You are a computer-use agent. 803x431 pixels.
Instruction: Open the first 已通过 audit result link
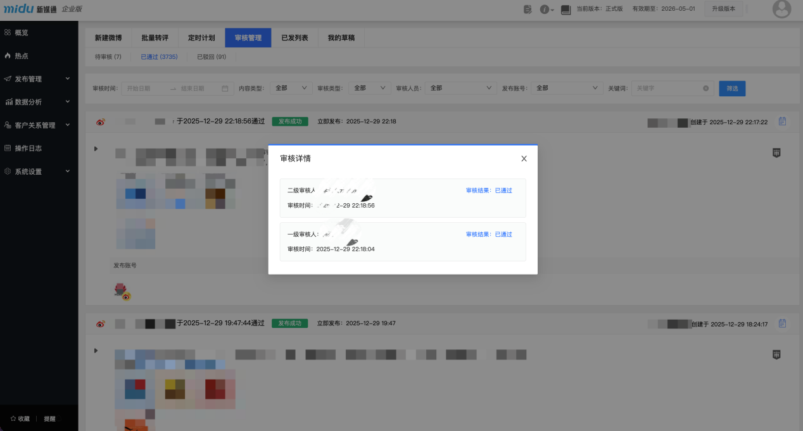click(503, 190)
